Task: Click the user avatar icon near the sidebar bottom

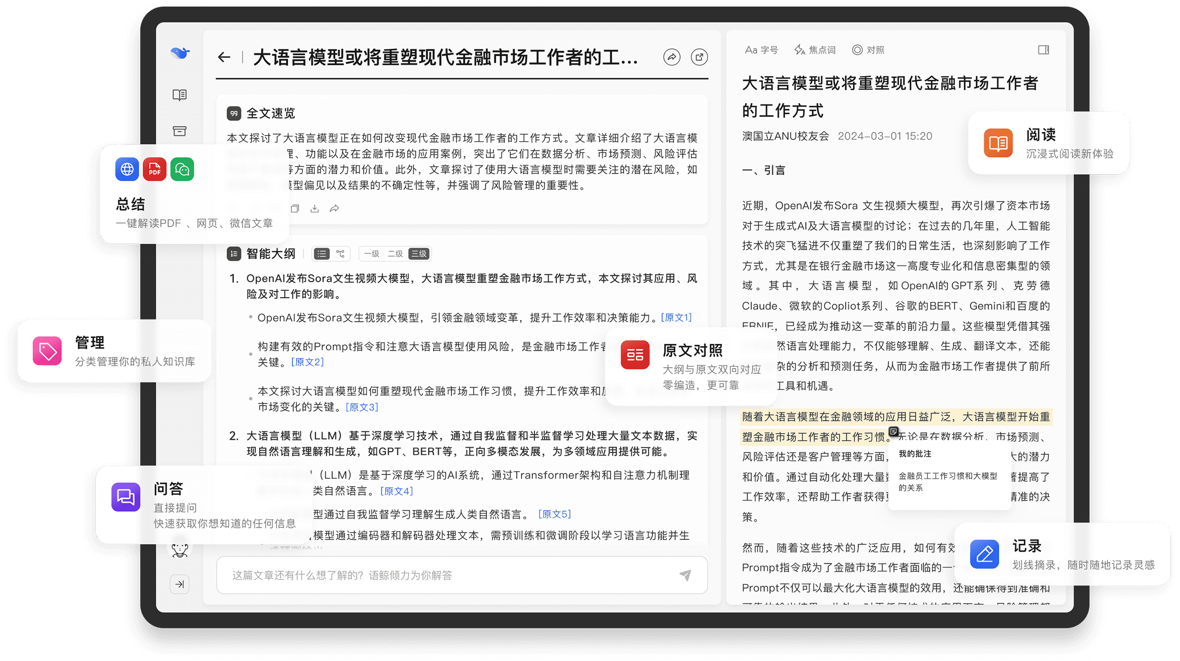Action: click(x=180, y=549)
